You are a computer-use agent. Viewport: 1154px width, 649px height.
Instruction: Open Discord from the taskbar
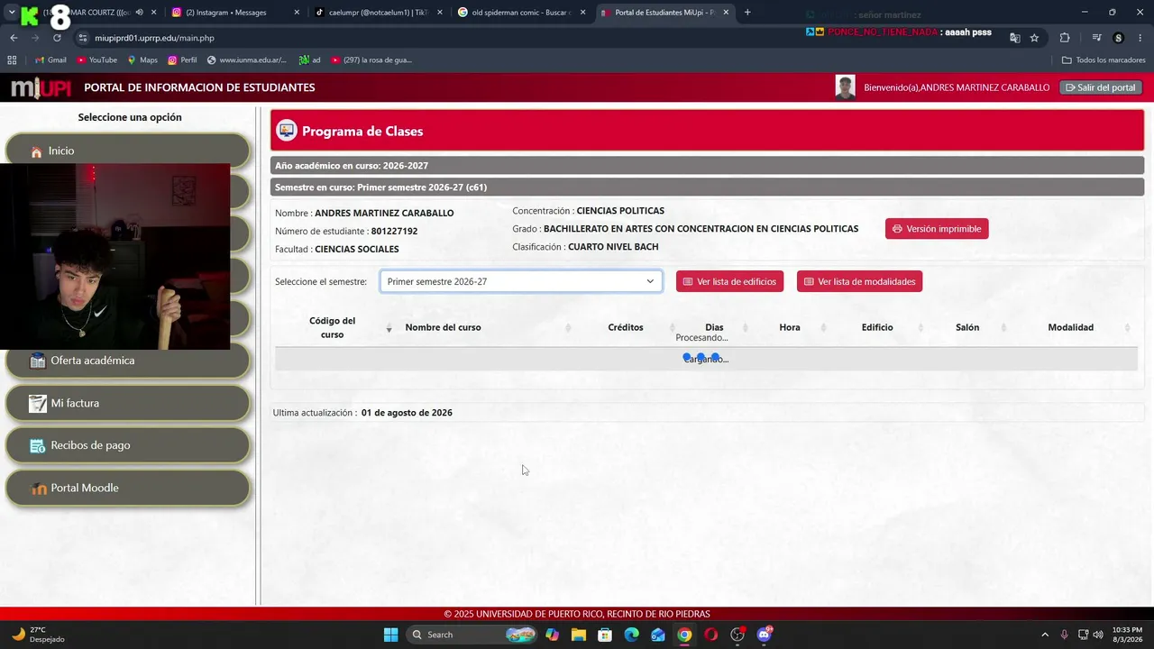[765, 635]
